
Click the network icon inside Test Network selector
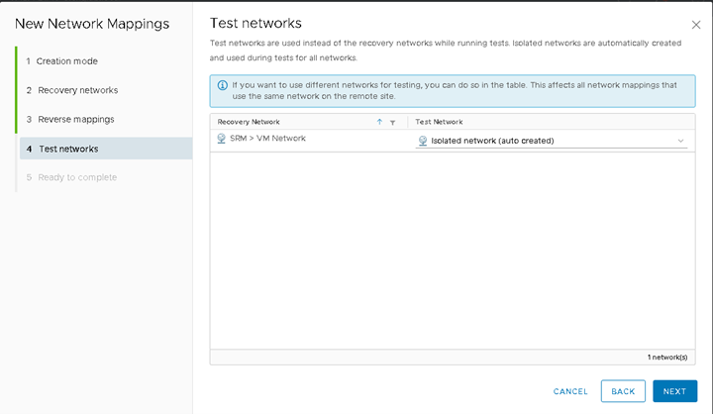point(423,141)
